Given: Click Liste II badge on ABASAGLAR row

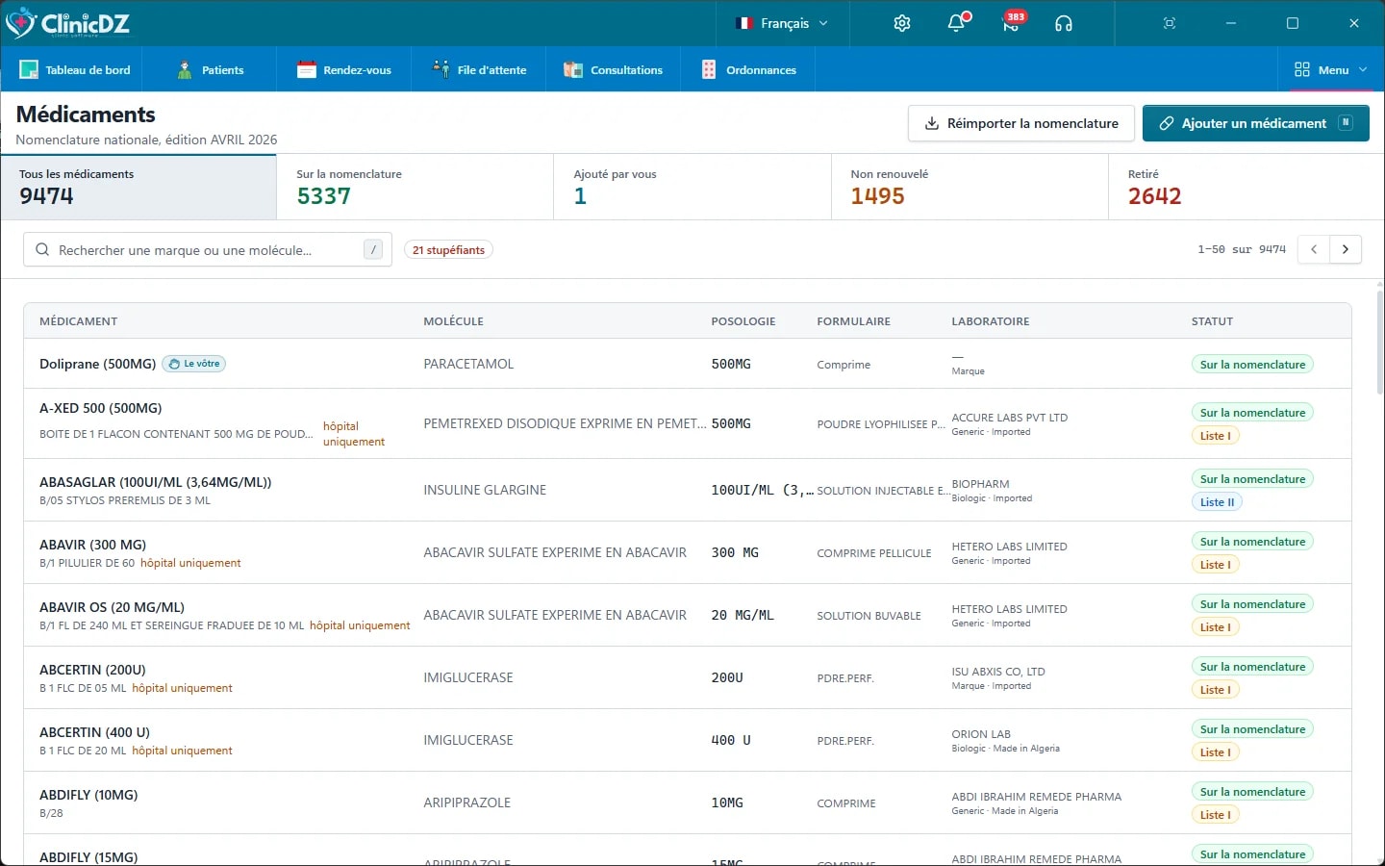Looking at the screenshot, I should point(1217,502).
